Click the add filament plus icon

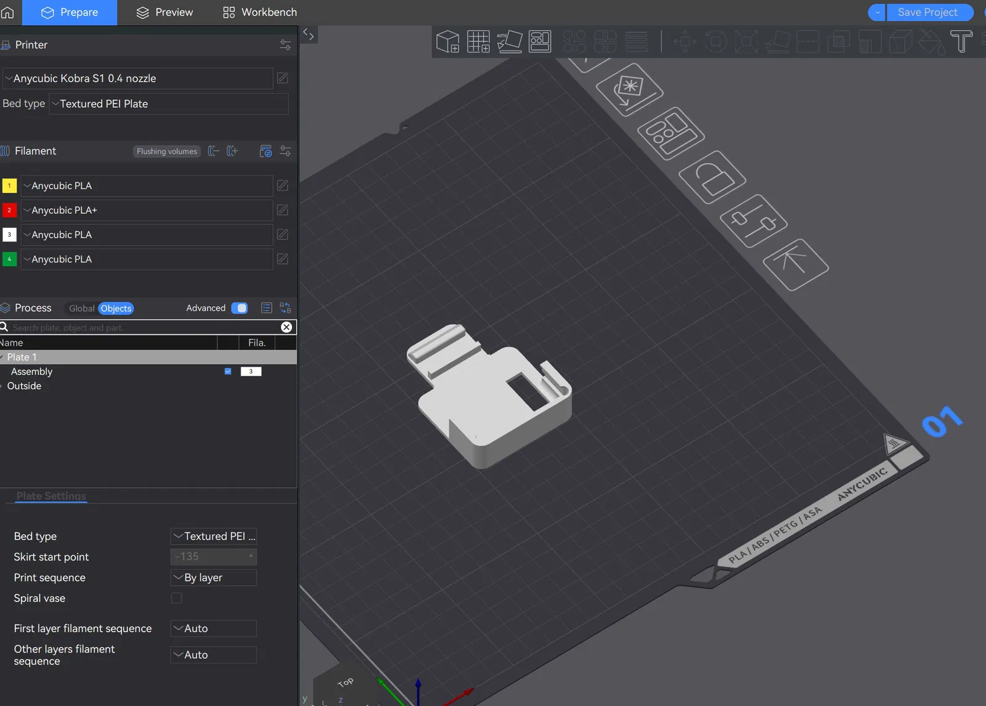232,151
